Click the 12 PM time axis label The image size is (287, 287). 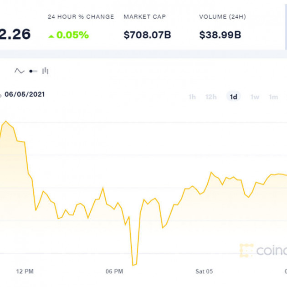(x=25, y=272)
